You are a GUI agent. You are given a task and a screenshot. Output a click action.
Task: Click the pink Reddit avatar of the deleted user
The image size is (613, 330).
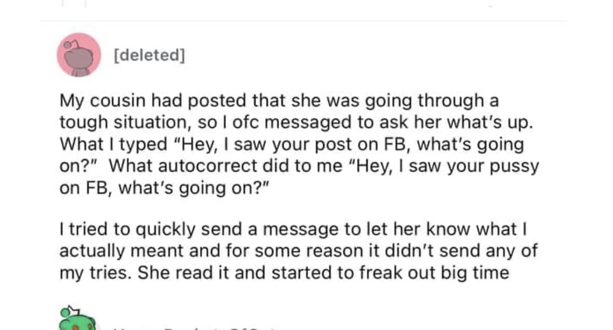(x=78, y=55)
